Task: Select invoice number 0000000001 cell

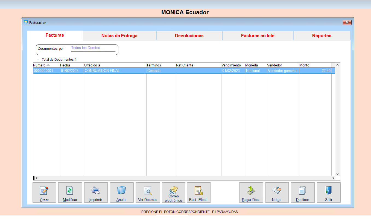Action: [46, 71]
